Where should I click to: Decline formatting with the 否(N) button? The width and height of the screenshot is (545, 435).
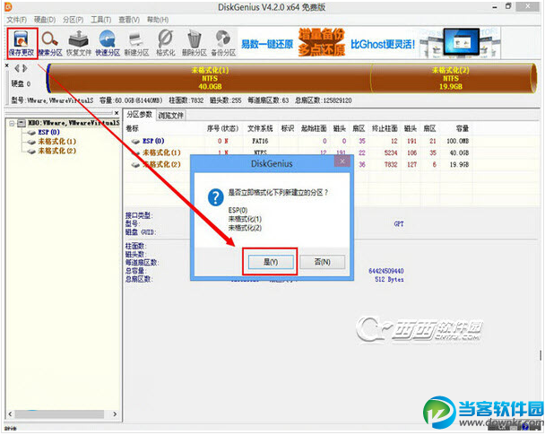pyautogui.click(x=322, y=262)
